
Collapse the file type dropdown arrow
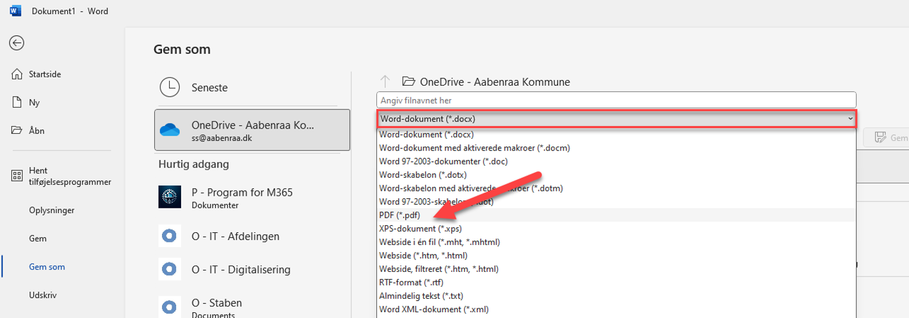[850, 119]
